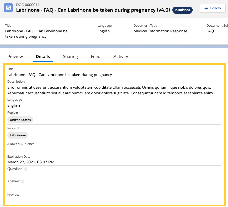Click the header document title text
228x207 pixels.
pos(93,10)
